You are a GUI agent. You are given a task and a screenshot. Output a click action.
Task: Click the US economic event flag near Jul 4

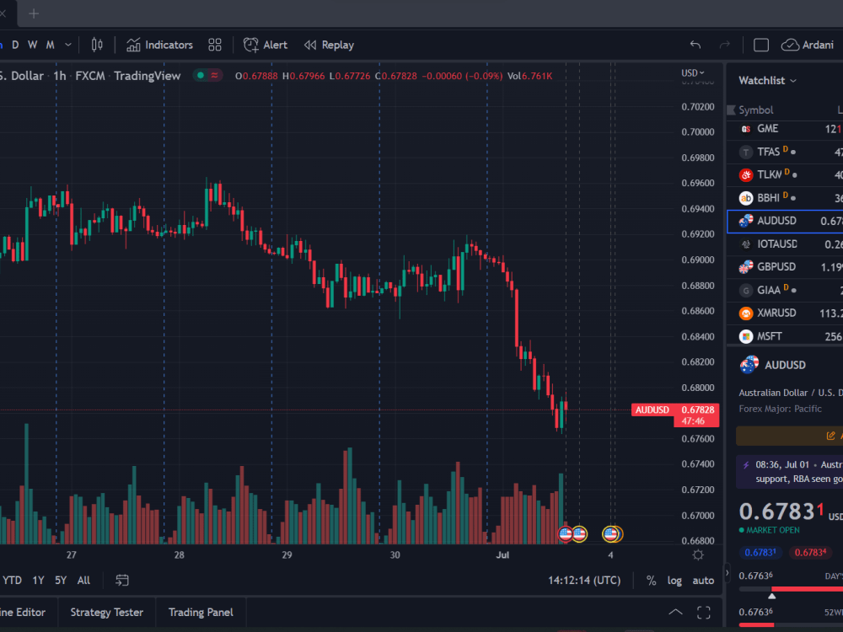coord(610,533)
